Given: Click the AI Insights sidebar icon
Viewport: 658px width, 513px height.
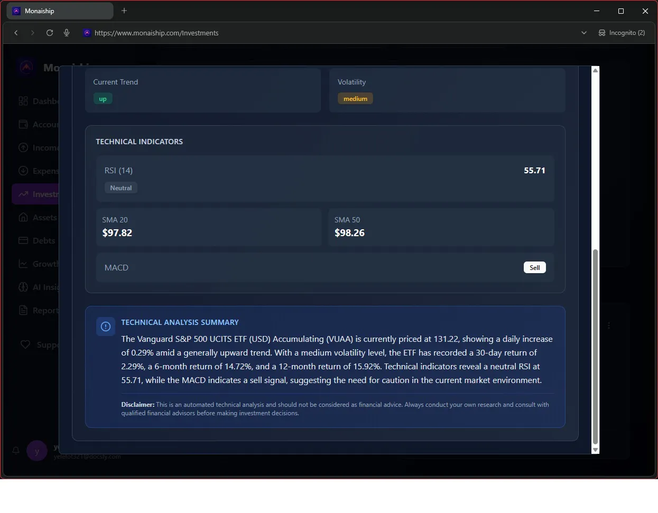Looking at the screenshot, I should [x=23, y=287].
